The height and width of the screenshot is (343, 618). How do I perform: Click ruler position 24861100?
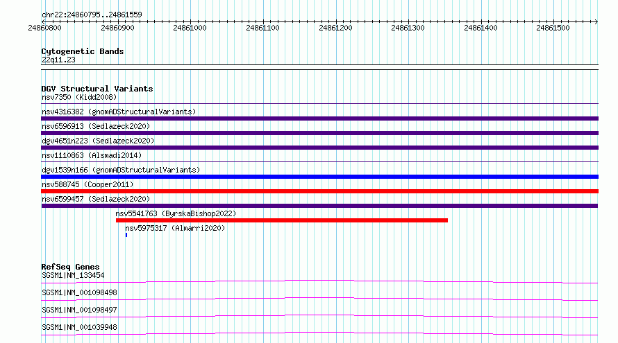262,28
